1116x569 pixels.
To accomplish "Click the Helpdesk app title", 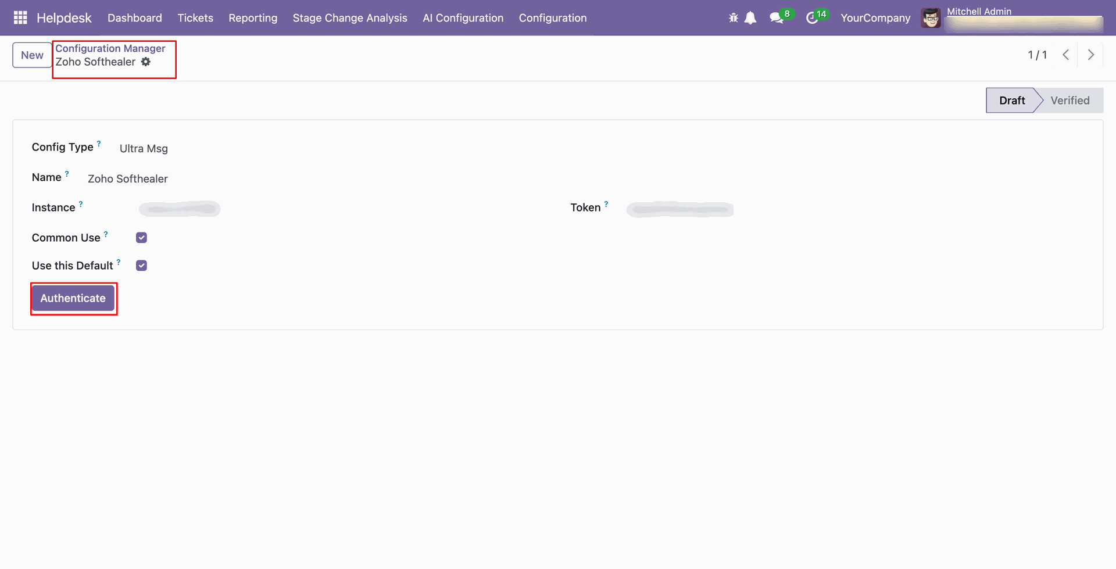I will [64, 18].
